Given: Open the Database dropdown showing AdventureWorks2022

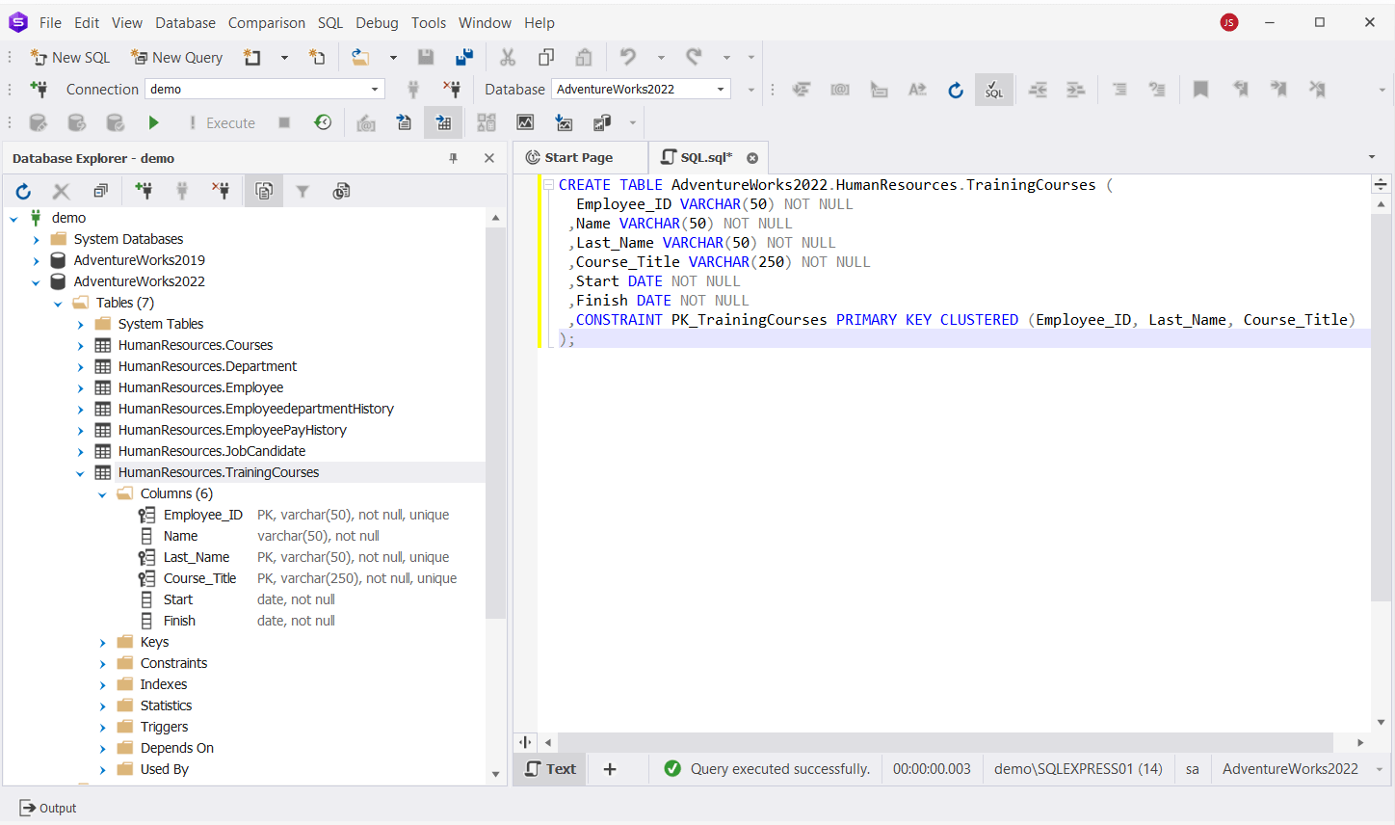Looking at the screenshot, I should (x=721, y=89).
